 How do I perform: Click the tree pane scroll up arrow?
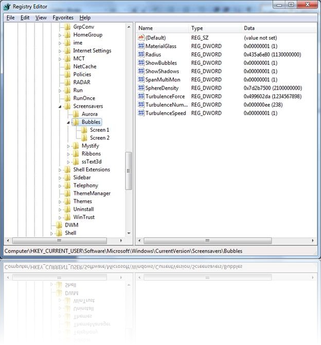coord(129,27)
